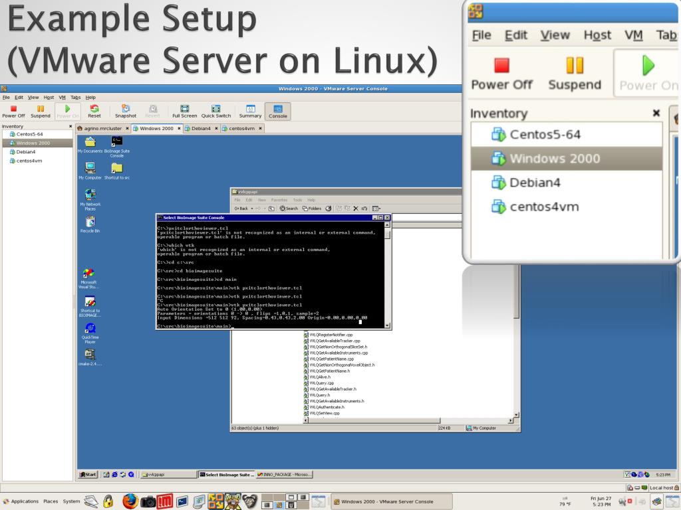Select Windows 2000 in the magnified Inventory list
681x510 pixels.
click(x=567, y=159)
